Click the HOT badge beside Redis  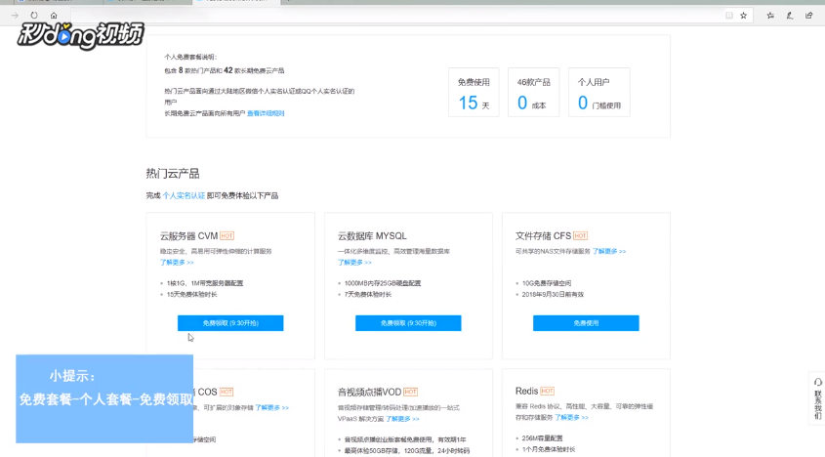pyautogui.click(x=547, y=392)
